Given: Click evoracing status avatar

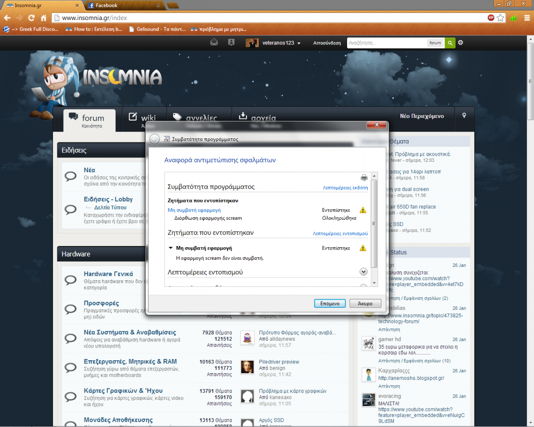Looking at the screenshot, I should pos(368,400).
